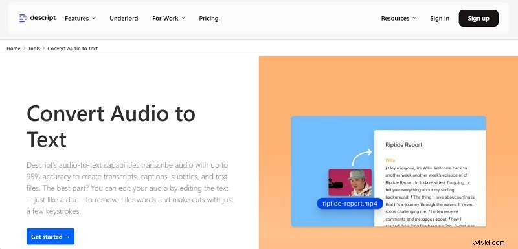Expand the For Work menu
The width and height of the screenshot is (518, 249).
pos(168,19)
